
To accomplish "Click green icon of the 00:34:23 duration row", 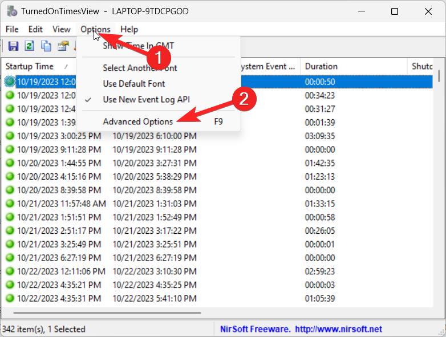I will tap(10, 95).
